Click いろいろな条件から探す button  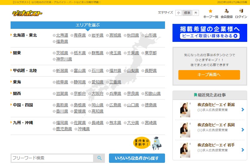coord(137,158)
